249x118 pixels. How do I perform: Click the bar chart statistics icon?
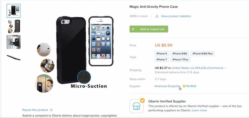click(157, 16)
